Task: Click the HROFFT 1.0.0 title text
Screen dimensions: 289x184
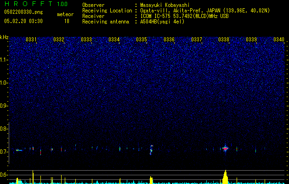Action: click(36, 4)
